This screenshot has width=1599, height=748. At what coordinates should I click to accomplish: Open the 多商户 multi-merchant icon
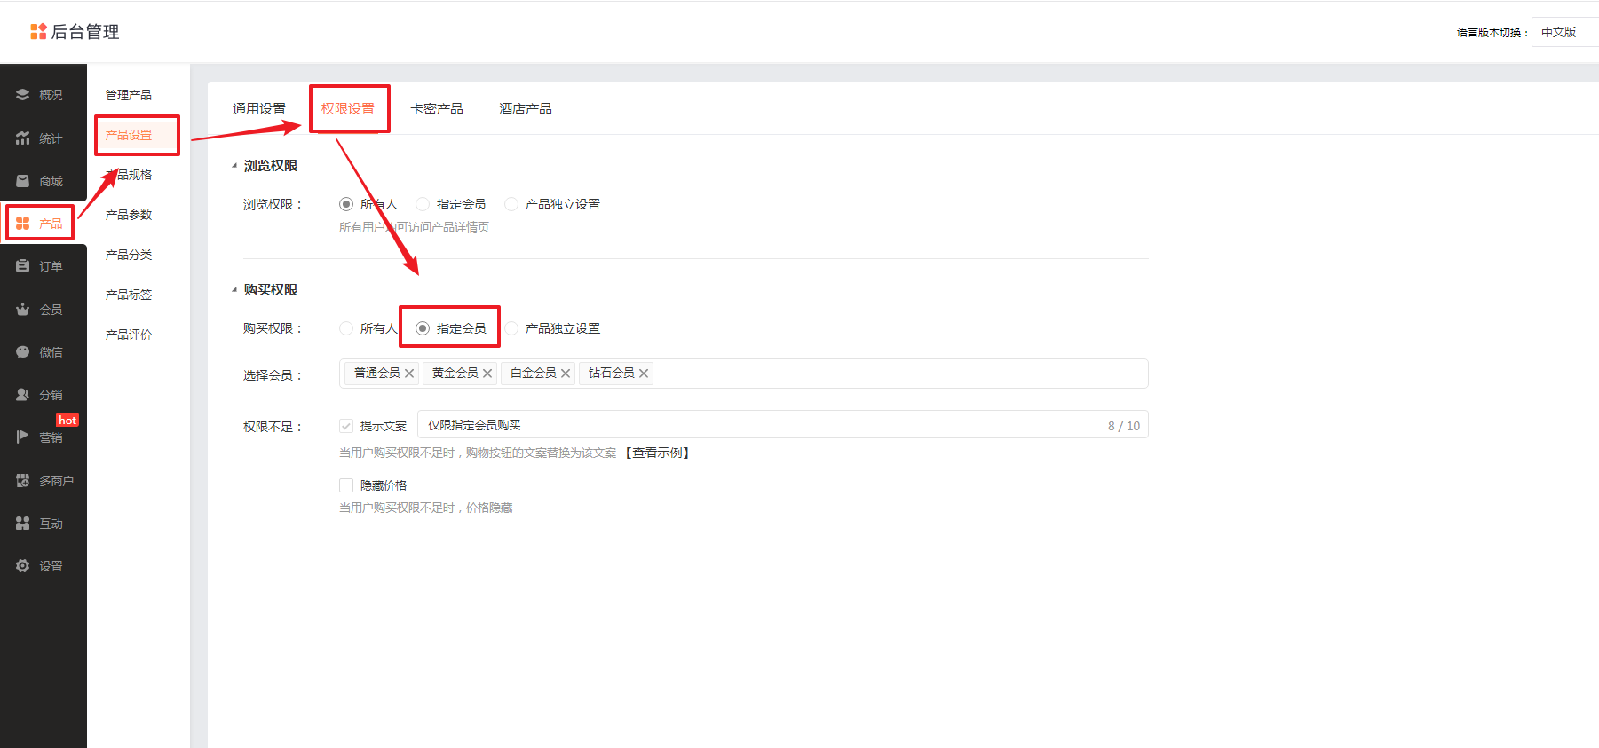tap(23, 481)
